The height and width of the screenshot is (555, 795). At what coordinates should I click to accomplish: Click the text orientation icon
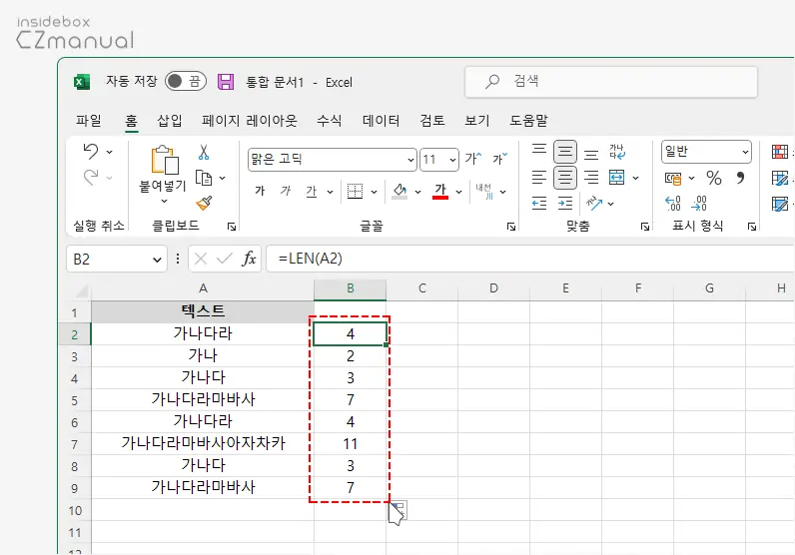[594, 204]
